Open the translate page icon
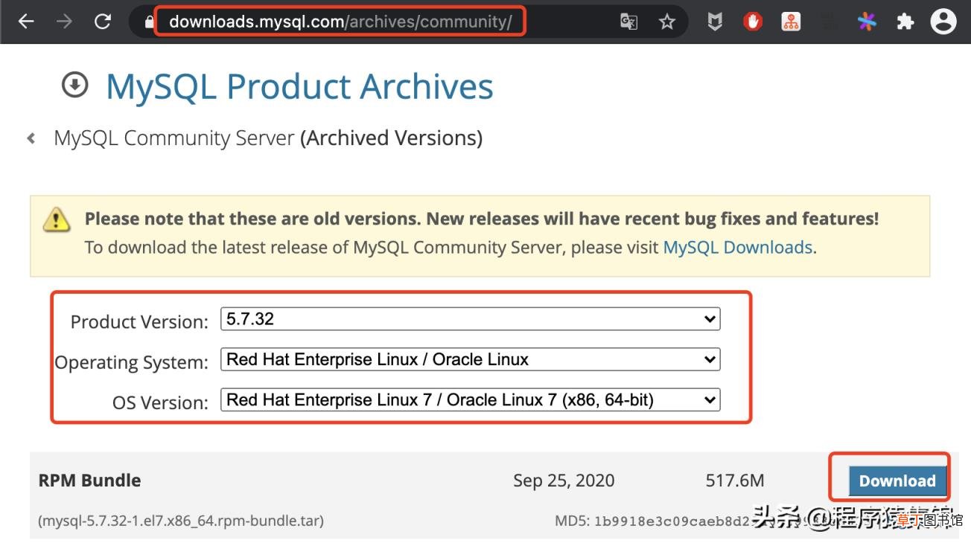The height and width of the screenshot is (546, 971). (x=628, y=22)
